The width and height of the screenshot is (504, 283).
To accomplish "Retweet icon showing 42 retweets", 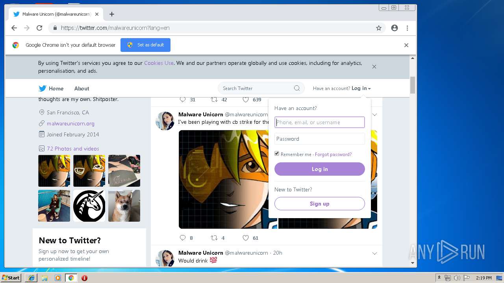I will tap(214, 99).
